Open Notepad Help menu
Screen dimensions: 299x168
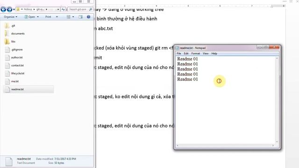(214, 54)
